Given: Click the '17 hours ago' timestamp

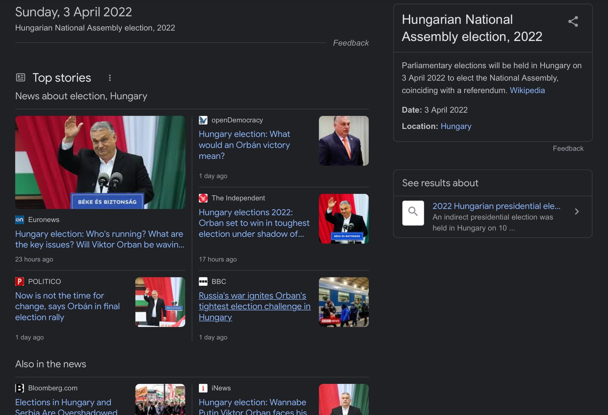Looking at the screenshot, I should [x=218, y=259].
